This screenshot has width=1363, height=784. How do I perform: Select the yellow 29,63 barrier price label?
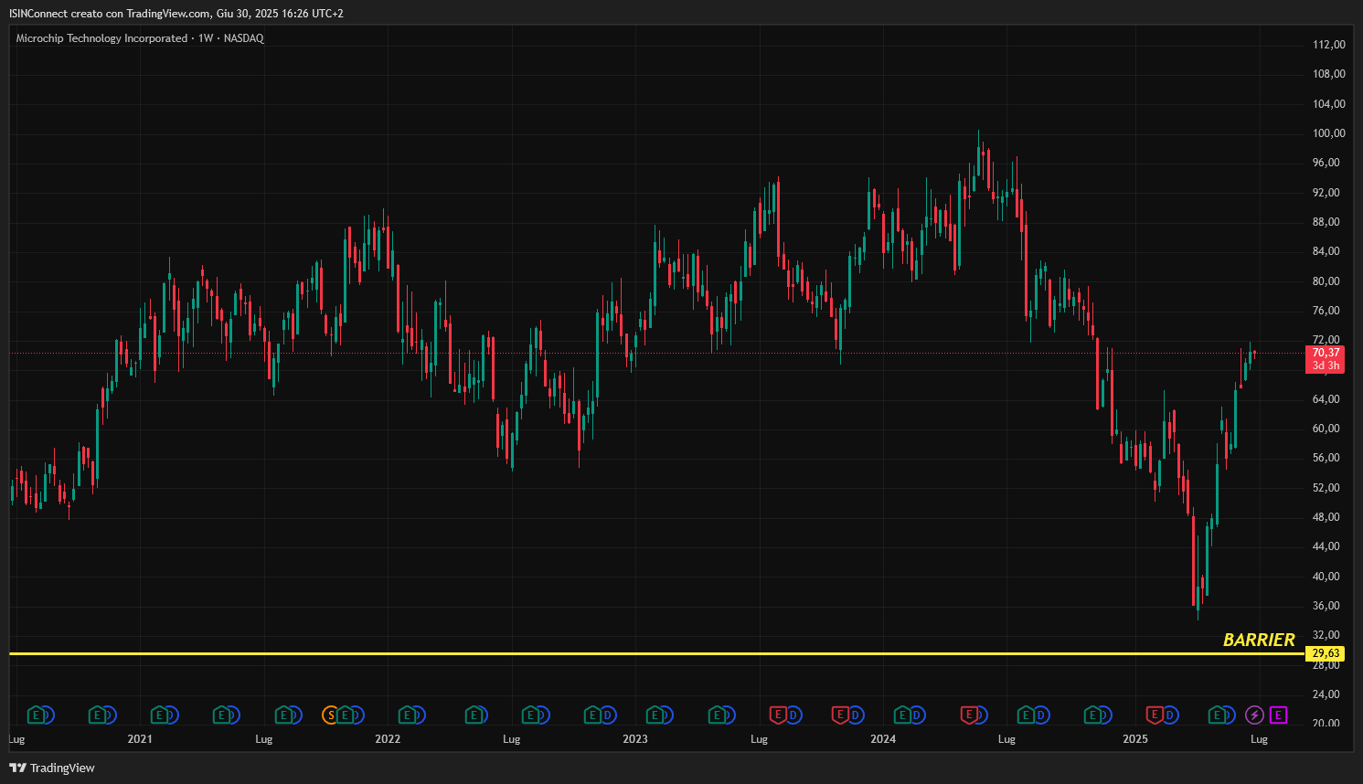(1326, 653)
